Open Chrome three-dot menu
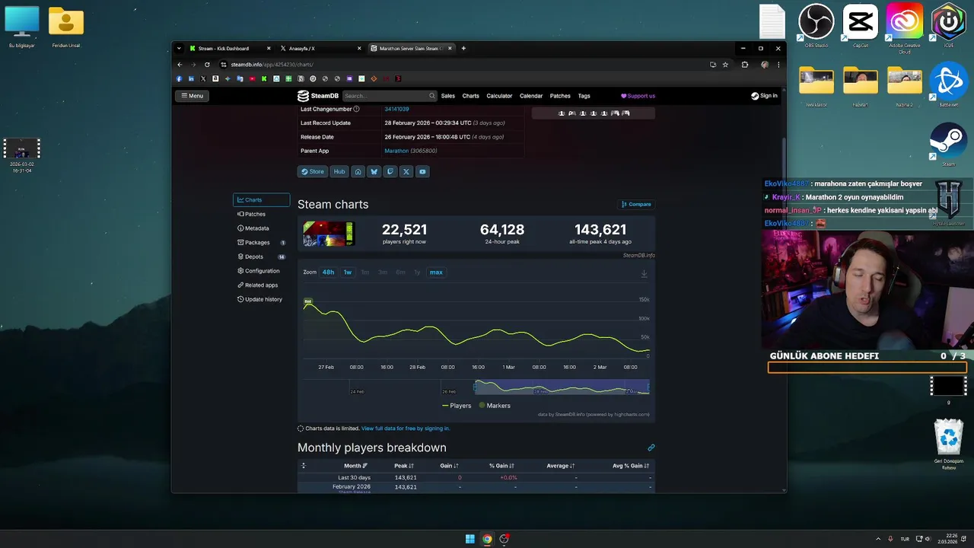The width and height of the screenshot is (974, 548). coord(778,65)
